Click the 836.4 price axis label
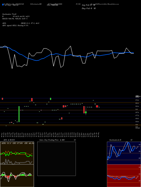The width and height of the screenshot is (141, 187). coord(137,122)
